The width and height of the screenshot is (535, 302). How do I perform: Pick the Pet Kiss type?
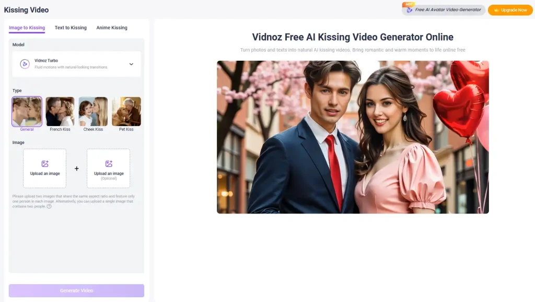click(126, 110)
